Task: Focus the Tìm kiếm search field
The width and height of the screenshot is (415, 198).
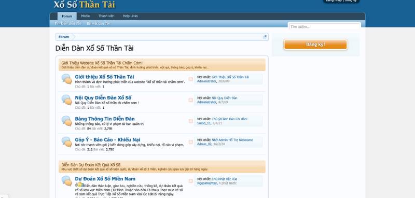Action: [325, 27]
